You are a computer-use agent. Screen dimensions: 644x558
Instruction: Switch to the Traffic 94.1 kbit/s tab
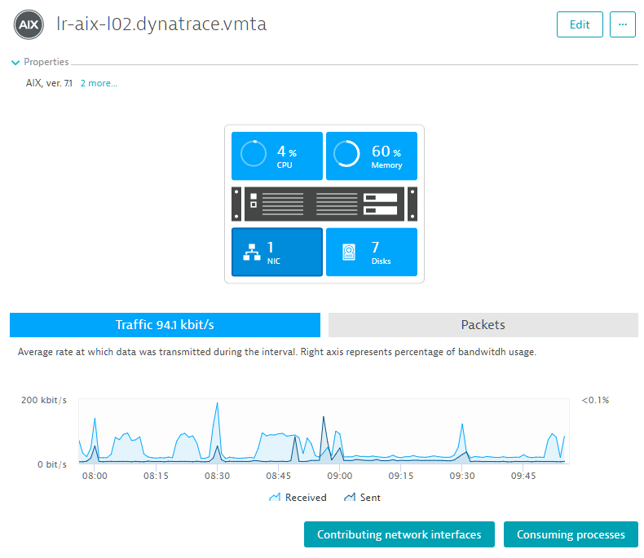pos(165,325)
